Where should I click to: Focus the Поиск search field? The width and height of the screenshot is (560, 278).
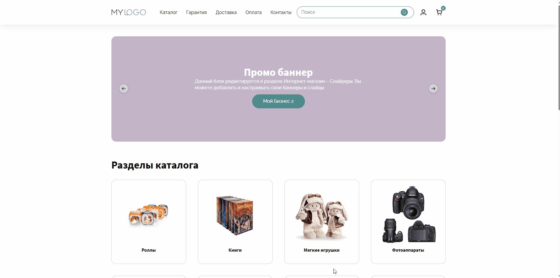(x=349, y=12)
